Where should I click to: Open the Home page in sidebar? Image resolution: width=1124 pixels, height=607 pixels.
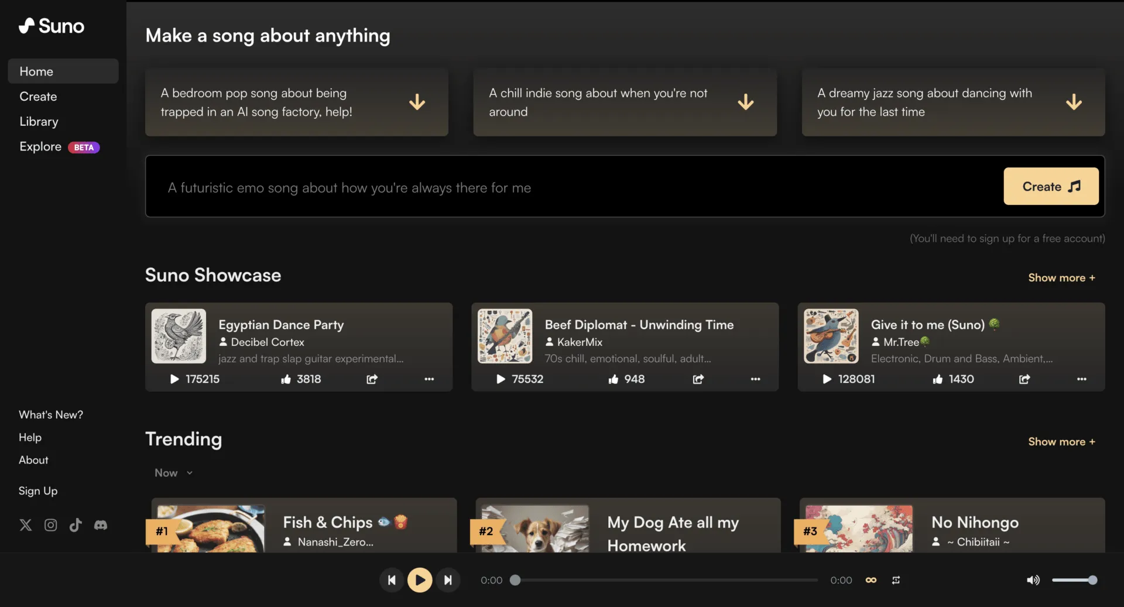click(x=63, y=71)
